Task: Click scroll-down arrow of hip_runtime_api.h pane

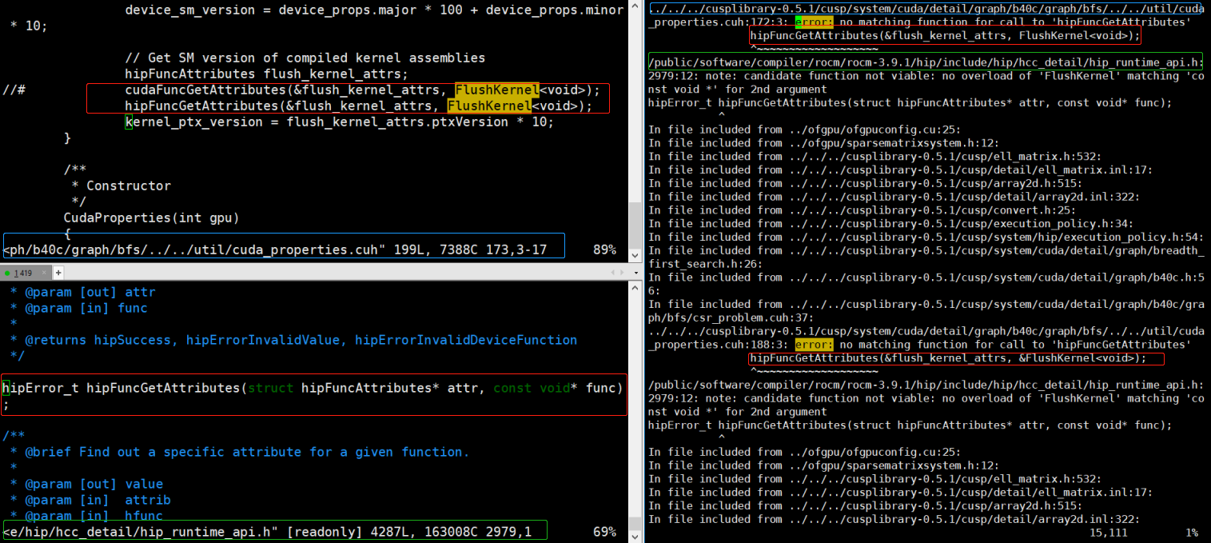Action: (635, 537)
